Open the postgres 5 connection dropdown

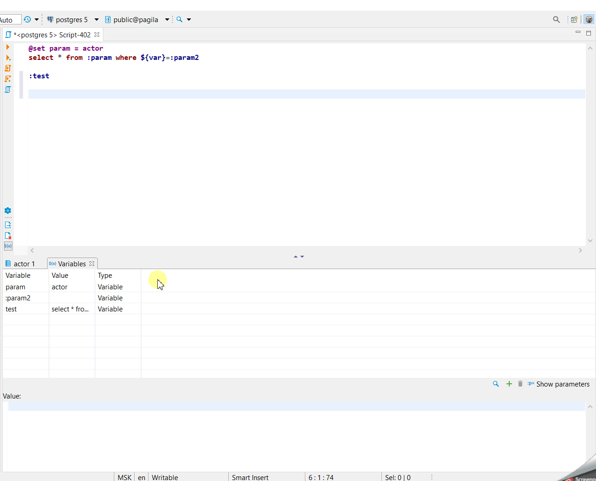pos(96,19)
